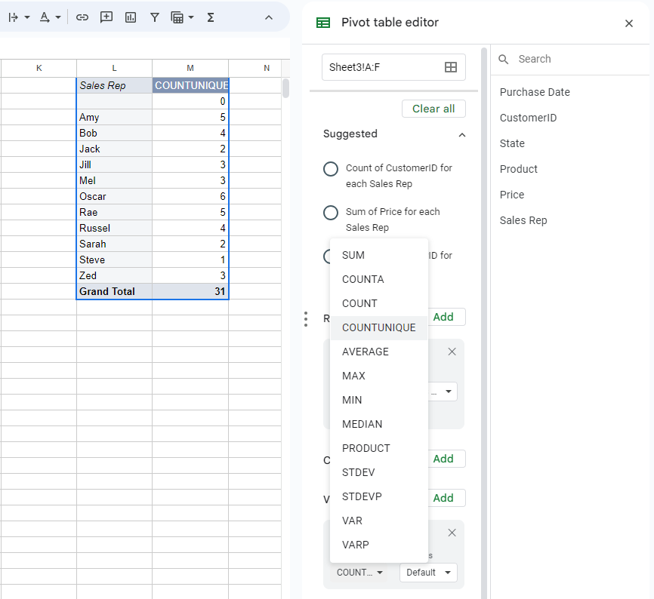Open the 'Default' display dropdown
This screenshot has height=599, width=654.
tap(428, 573)
